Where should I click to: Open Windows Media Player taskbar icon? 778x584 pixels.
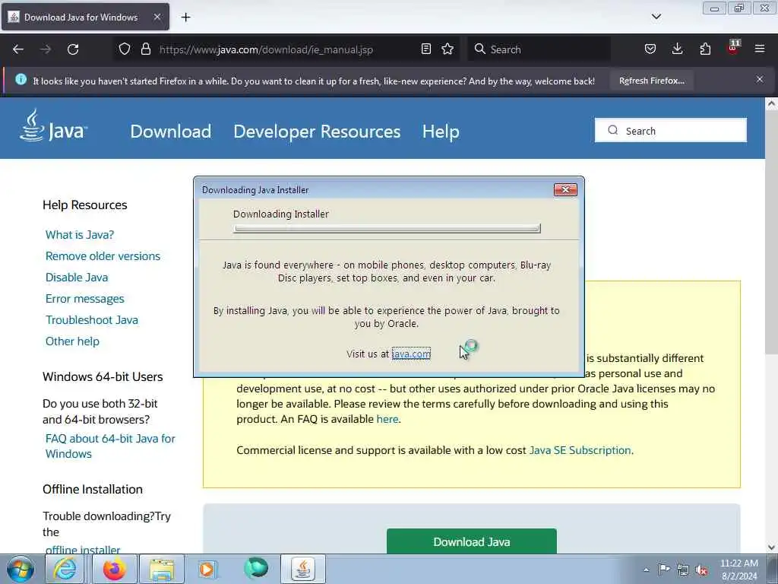tap(207, 569)
